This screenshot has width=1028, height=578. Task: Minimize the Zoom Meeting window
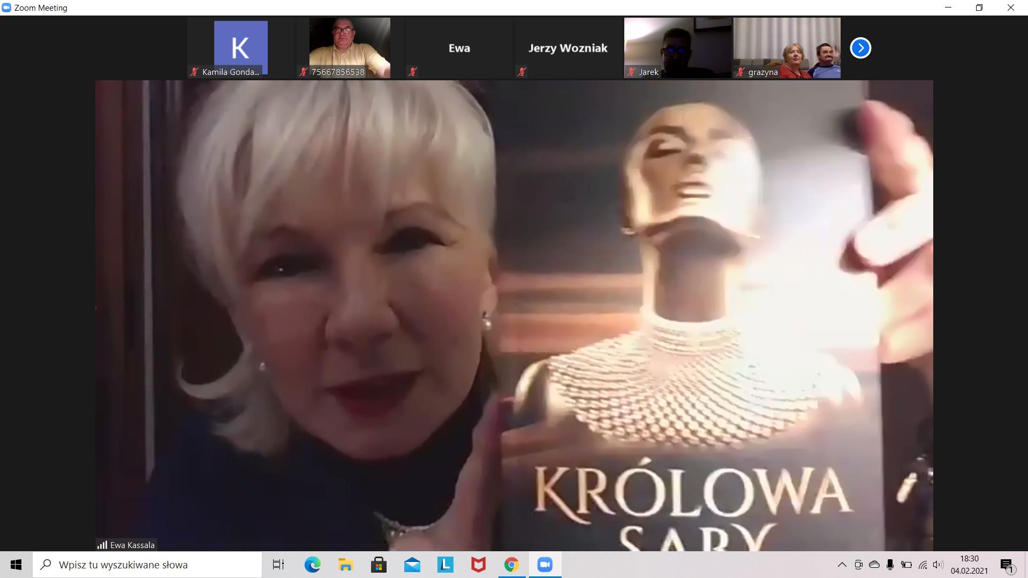point(948,7)
